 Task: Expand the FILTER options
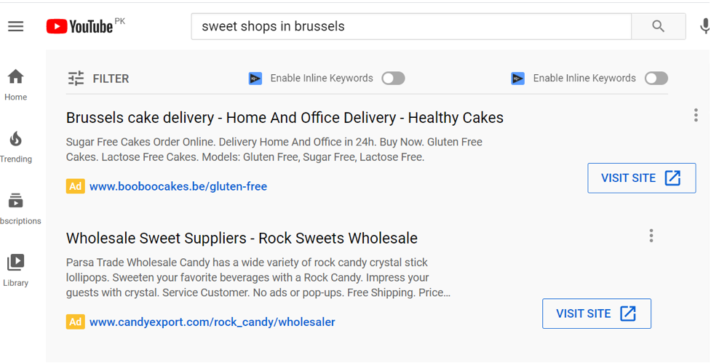[98, 79]
